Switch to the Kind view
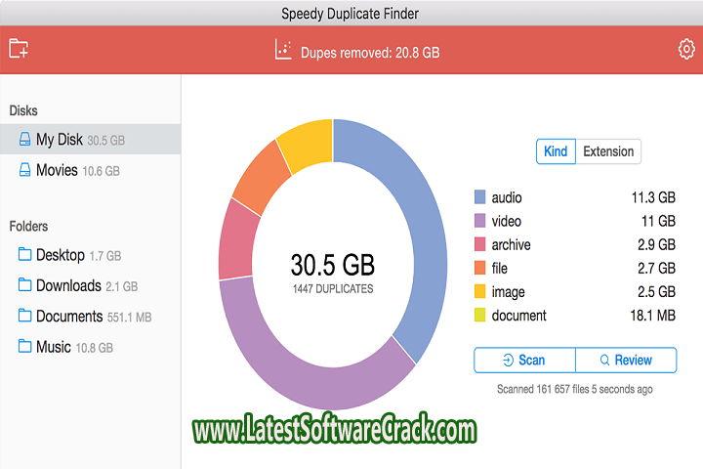 (x=556, y=151)
